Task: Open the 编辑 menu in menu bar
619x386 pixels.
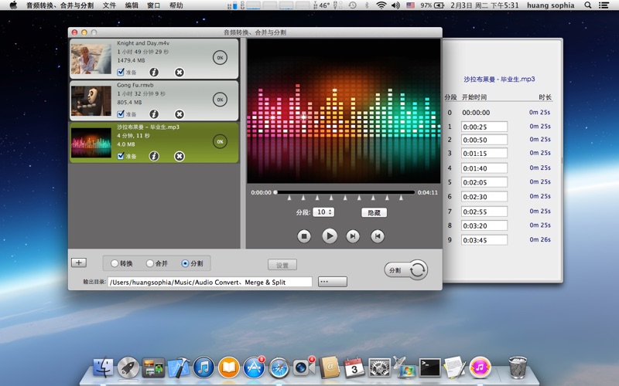Action: [132, 5]
